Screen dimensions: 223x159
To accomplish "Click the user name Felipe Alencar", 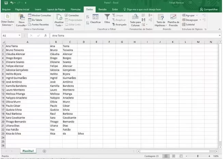I will tap(176, 3).
